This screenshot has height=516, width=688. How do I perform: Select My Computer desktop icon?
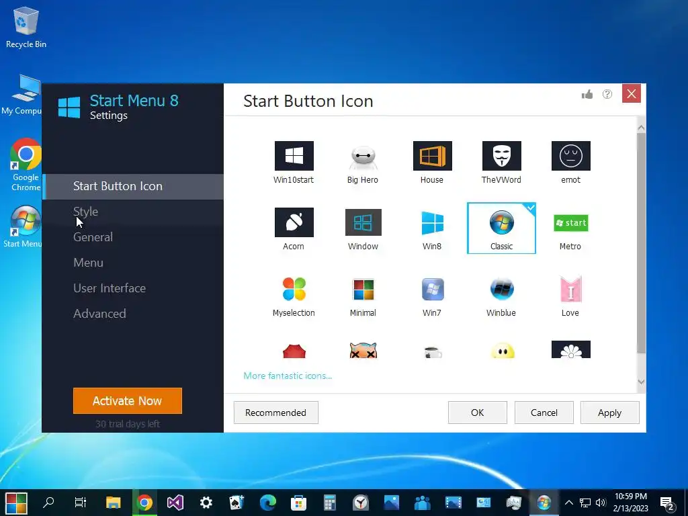click(21, 94)
